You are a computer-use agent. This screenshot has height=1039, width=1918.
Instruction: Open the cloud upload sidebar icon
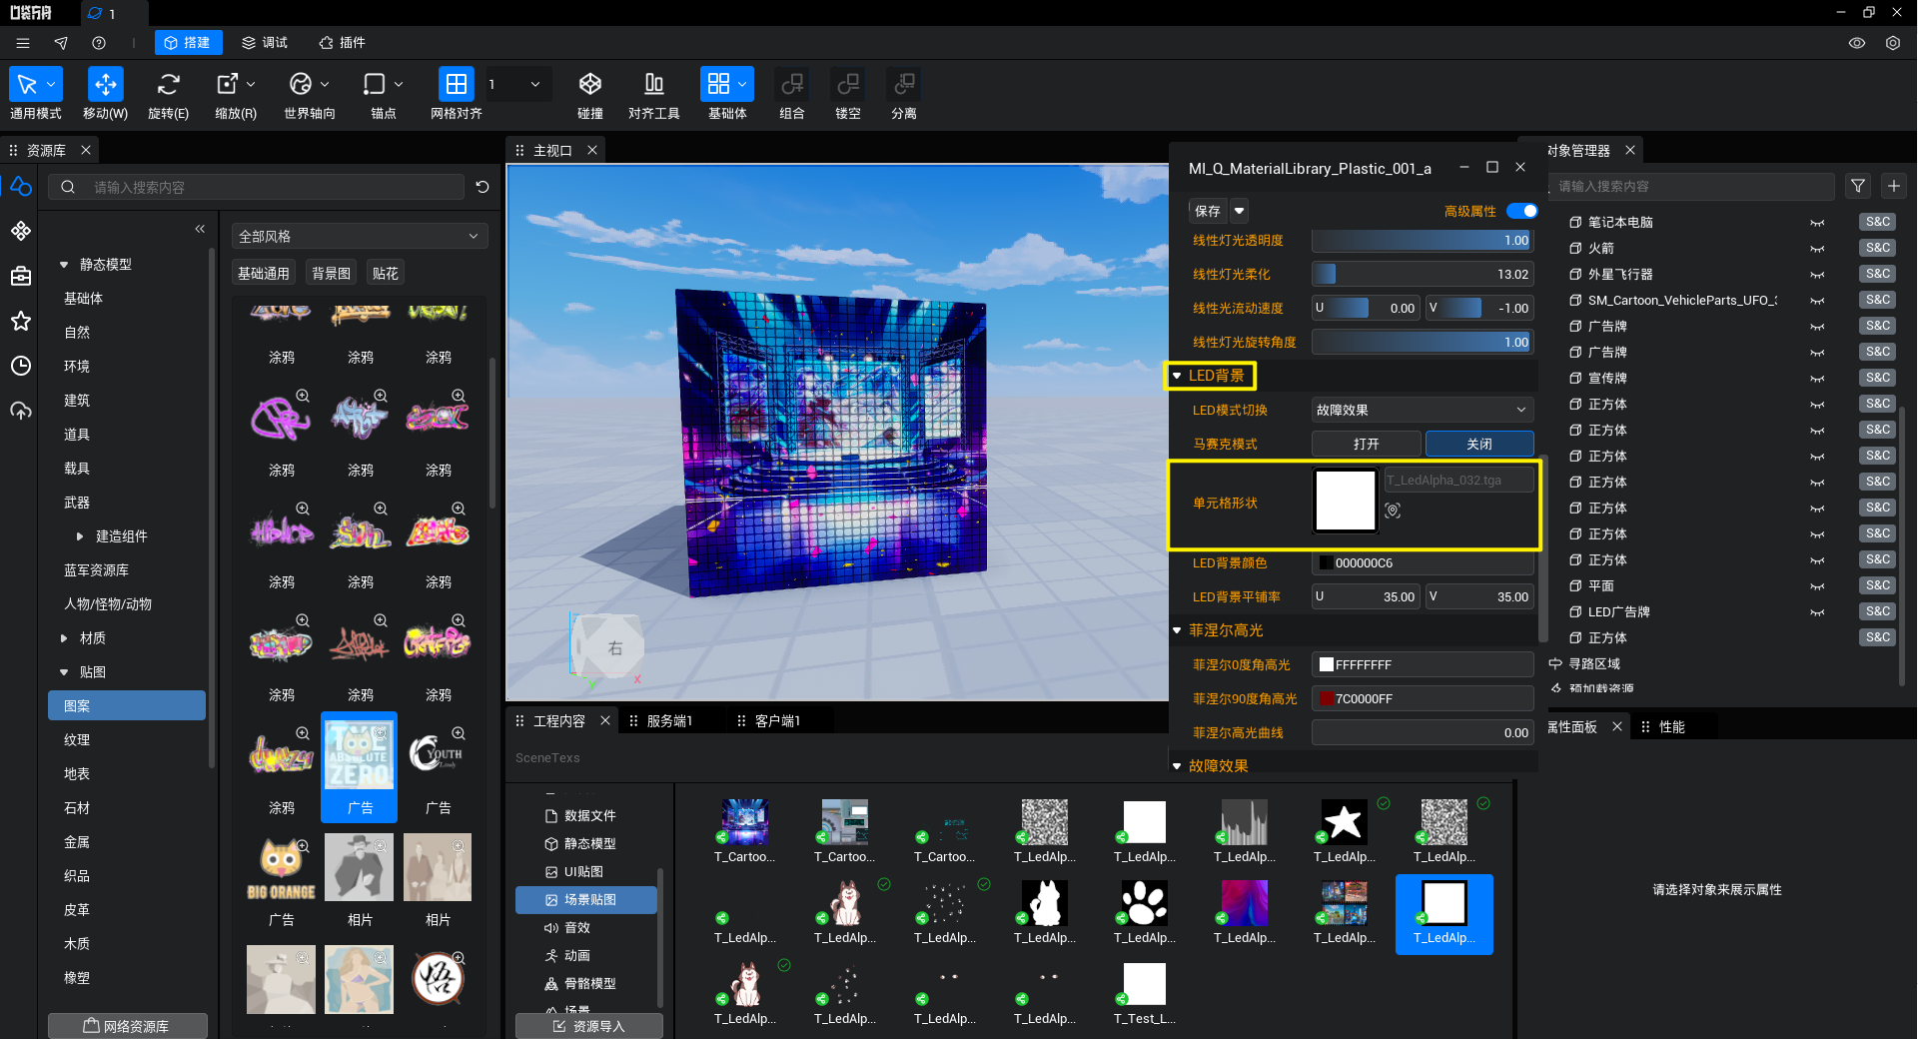pos(21,411)
